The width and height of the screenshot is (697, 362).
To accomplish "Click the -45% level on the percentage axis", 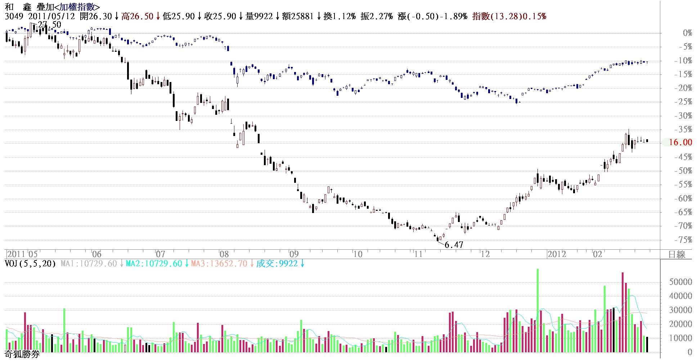I will click(x=683, y=157).
